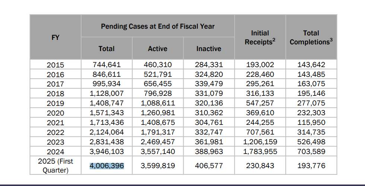Click the 2023 inactive cases value 361,981
Viewport: 365px width, 186px height.
click(209, 142)
